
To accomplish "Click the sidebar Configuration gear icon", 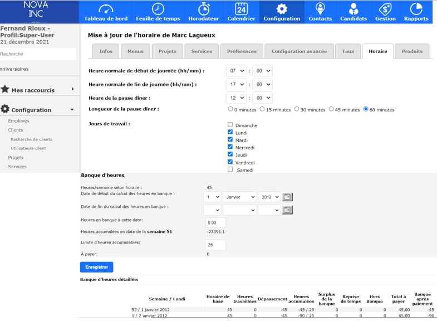I will pos(5,109).
